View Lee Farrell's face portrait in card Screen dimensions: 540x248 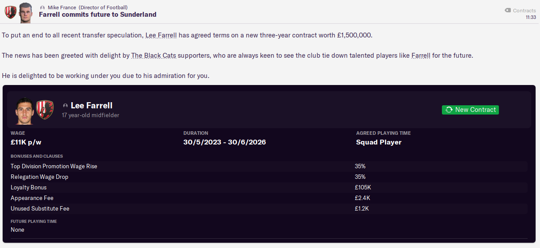(x=24, y=110)
